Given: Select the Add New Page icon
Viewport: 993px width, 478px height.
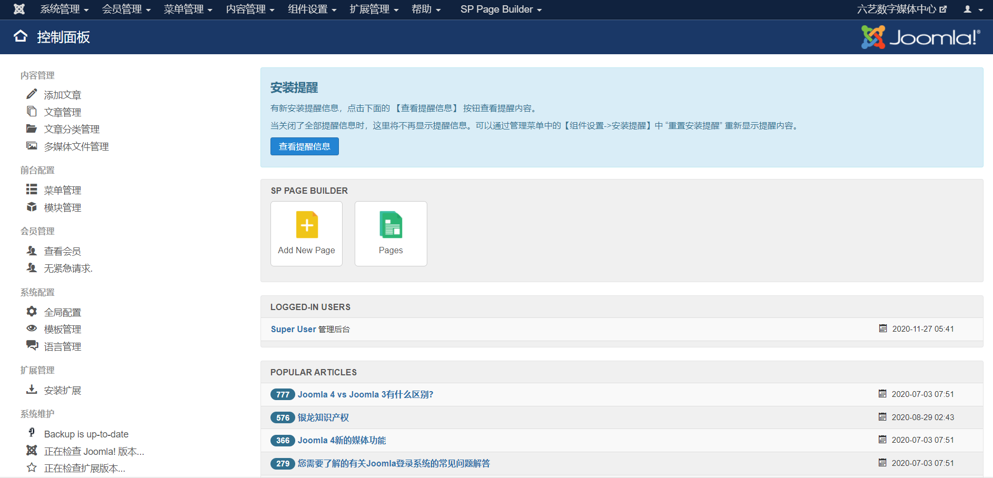Looking at the screenshot, I should click(x=306, y=225).
